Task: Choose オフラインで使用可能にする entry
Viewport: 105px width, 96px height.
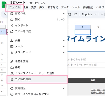Action: (38, 94)
